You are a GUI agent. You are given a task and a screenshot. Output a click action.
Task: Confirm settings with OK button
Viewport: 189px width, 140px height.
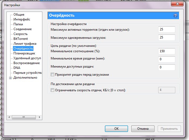point(116,129)
